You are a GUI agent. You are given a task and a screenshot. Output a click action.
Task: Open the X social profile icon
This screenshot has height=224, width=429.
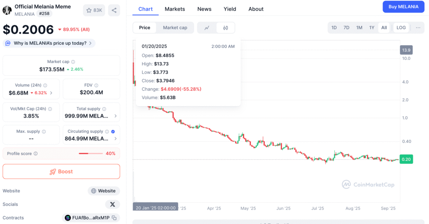pos(112,204)
